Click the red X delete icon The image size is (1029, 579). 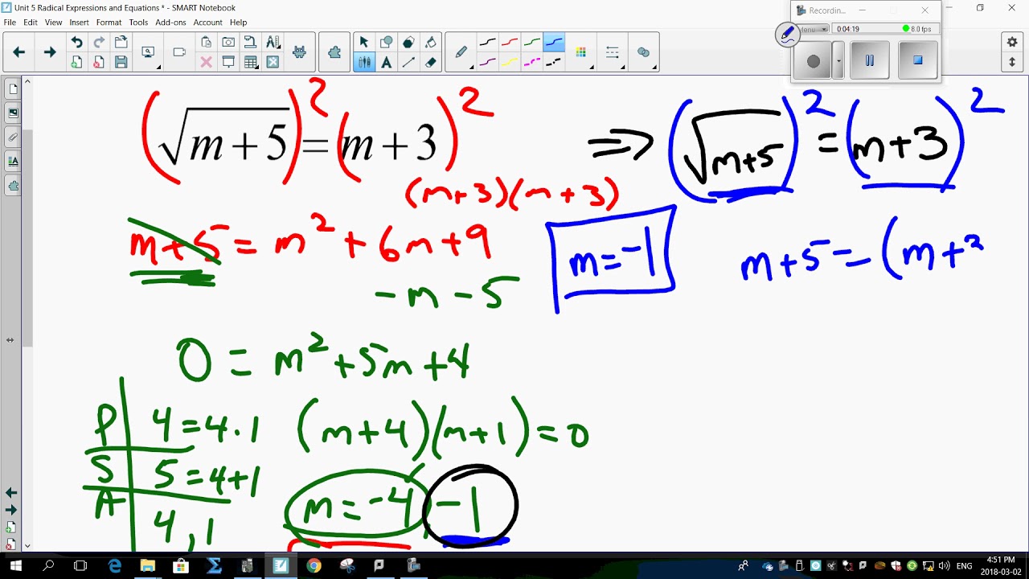click(207, 62)
